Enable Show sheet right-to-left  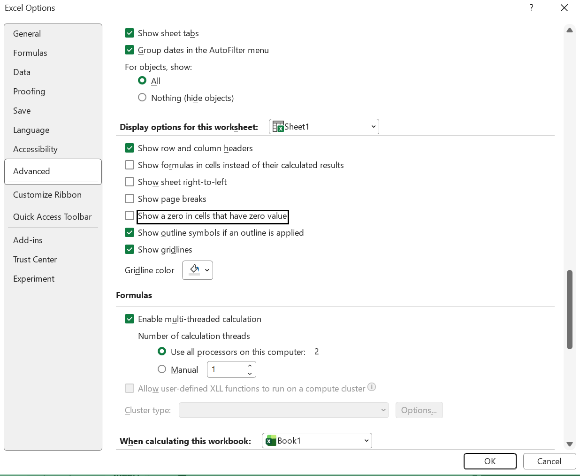point(130,182)
